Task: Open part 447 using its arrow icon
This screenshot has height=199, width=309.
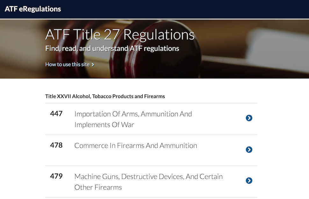Action: (x=249, y=118)
